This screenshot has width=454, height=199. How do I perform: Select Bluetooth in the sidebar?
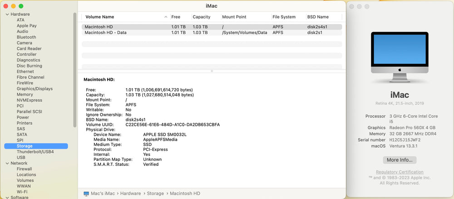click(26, 37)
